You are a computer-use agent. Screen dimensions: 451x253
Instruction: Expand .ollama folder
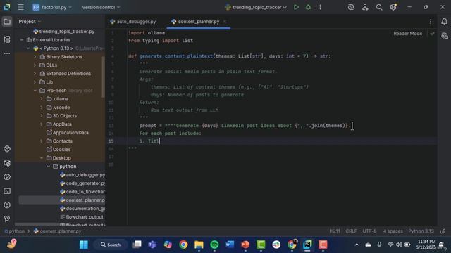(42, 99)
